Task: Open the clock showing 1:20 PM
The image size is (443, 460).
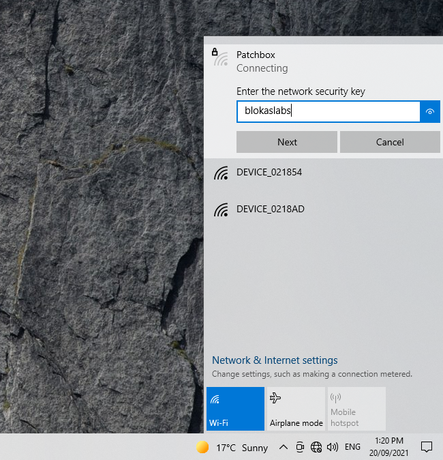Action: coord(388,447)
